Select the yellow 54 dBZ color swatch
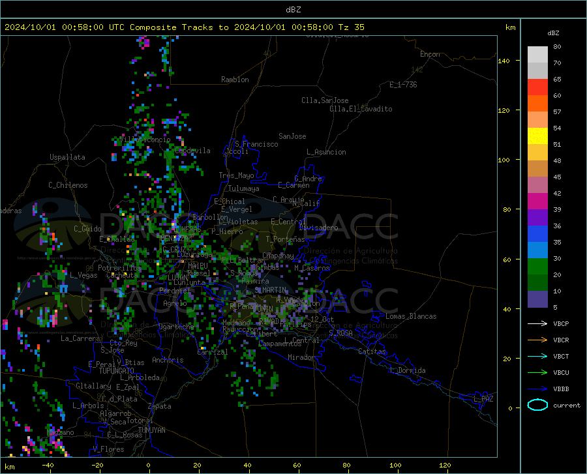The image size is (587, 474). [537, 136]
